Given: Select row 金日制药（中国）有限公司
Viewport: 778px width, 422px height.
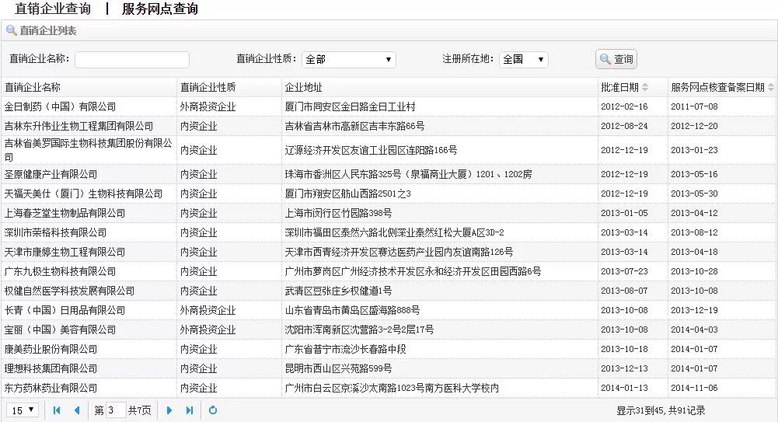Looking at the screenshot, I should pyautogui.click(x=61, y=106).
